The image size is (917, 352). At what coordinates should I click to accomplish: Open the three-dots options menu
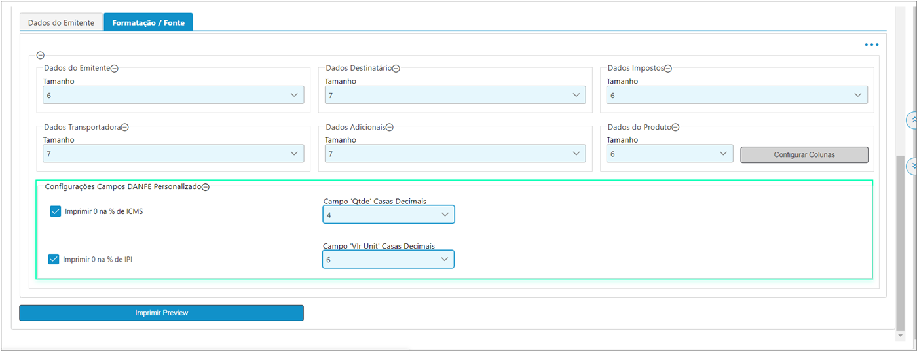(871, 44)
